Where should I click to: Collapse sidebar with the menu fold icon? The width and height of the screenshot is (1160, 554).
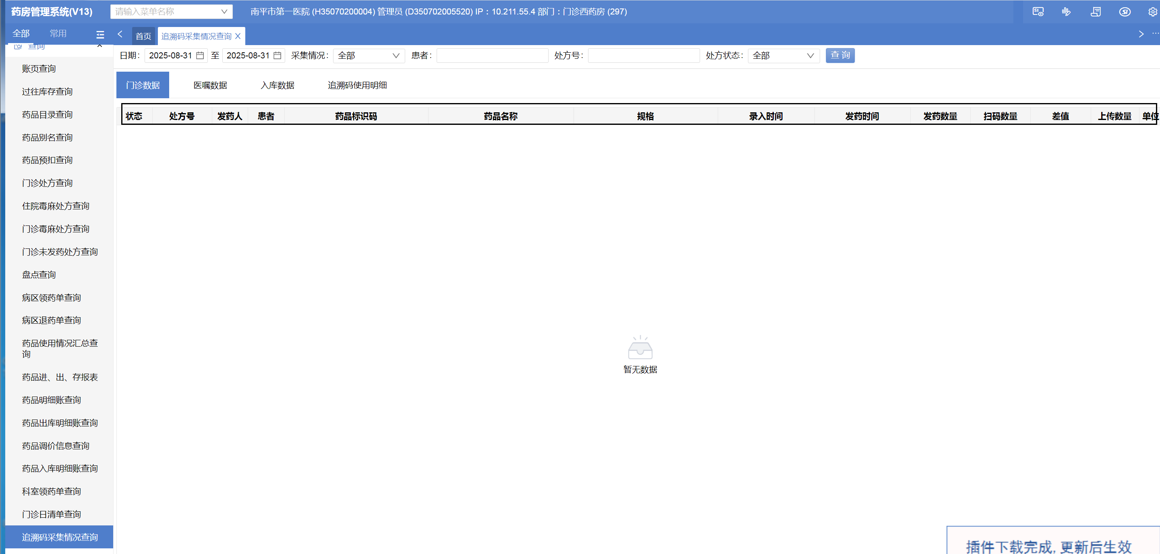tap(100, 35)
